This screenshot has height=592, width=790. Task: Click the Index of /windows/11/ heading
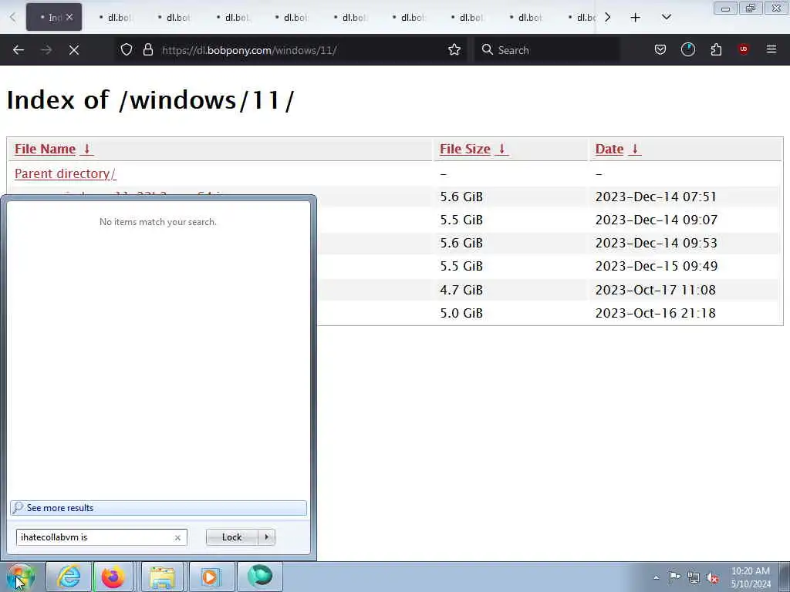click(150, 99)
